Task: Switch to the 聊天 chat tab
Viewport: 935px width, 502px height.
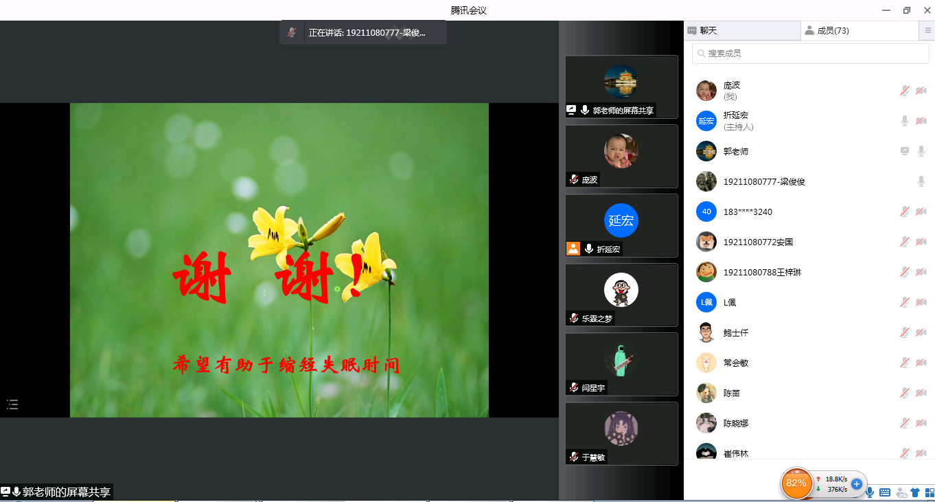Action: [x=742, y=31]
